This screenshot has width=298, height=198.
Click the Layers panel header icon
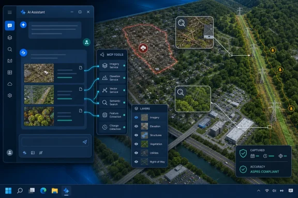136,109
